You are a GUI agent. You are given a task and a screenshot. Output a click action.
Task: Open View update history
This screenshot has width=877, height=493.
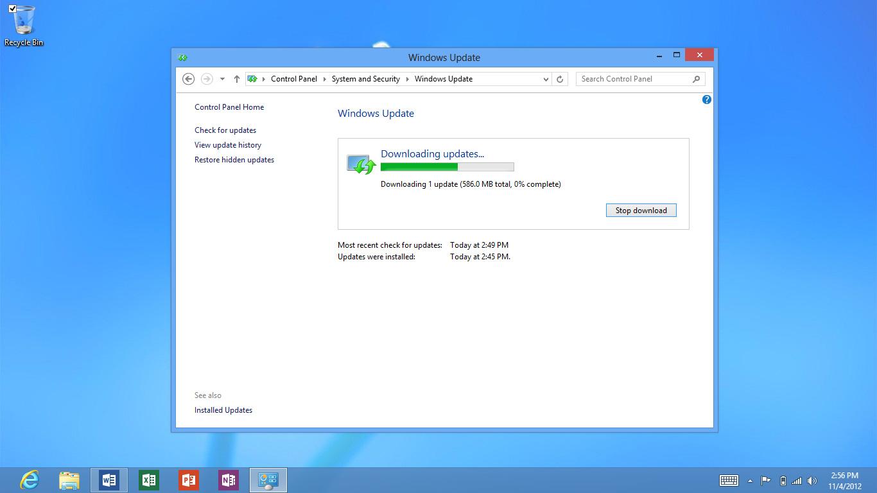(229, 144)
